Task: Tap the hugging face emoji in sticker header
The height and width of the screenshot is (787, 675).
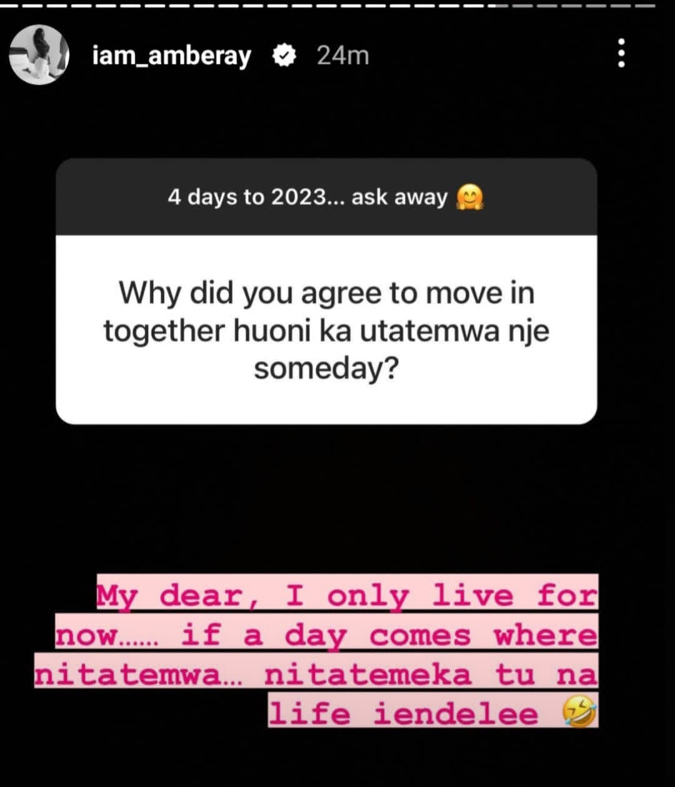Action: point(471,198)
